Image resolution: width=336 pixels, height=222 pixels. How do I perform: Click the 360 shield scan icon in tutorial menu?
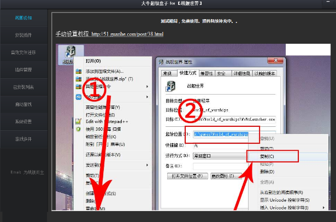[79, 129]
